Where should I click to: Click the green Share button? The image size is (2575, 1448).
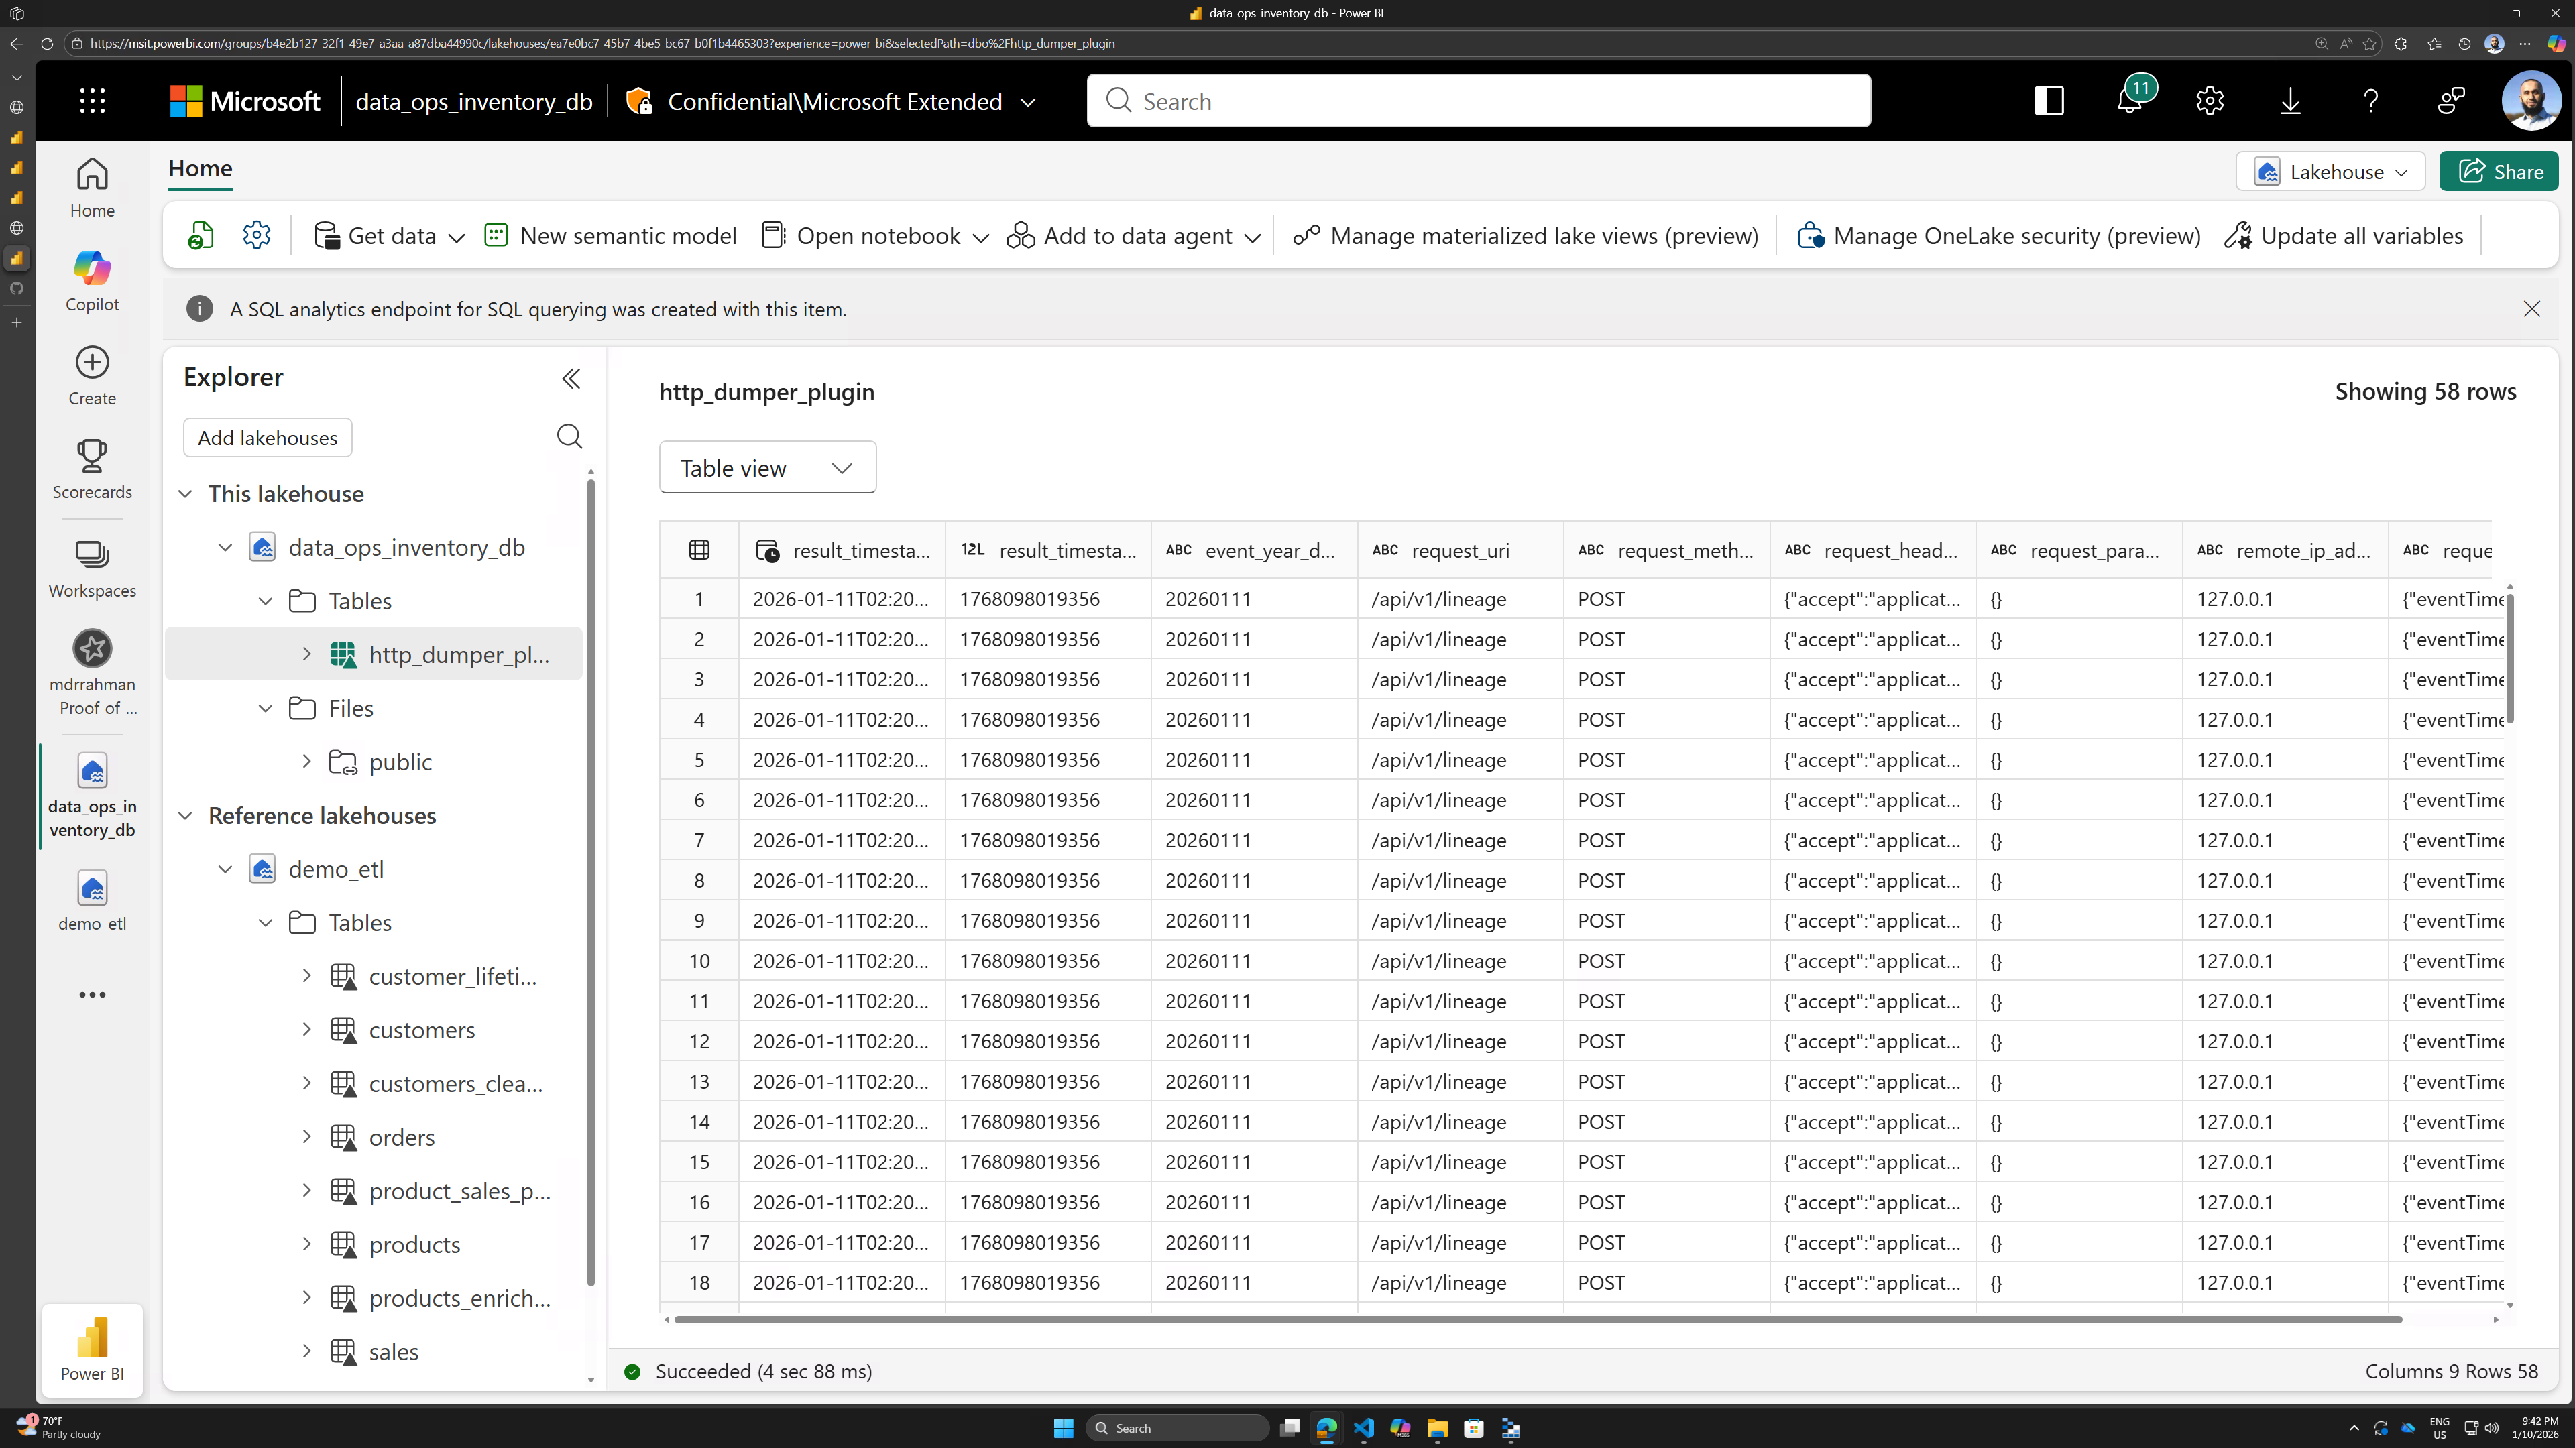[2498, 172]
